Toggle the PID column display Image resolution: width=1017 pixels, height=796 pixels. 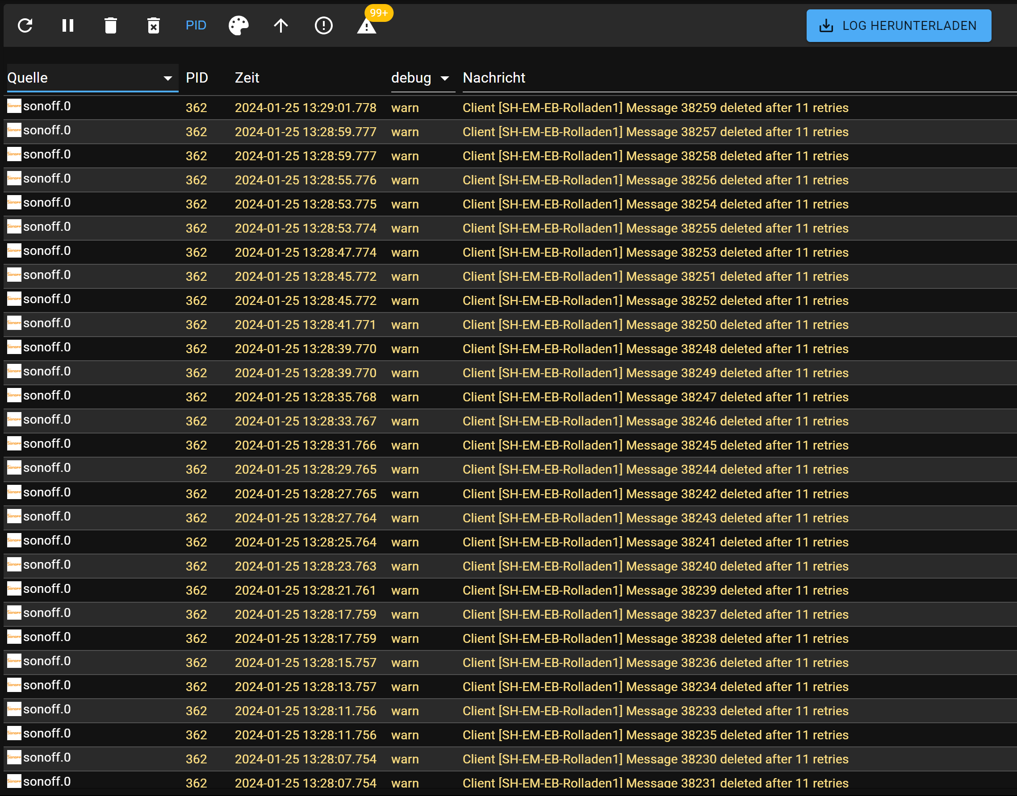coord(196,25)
